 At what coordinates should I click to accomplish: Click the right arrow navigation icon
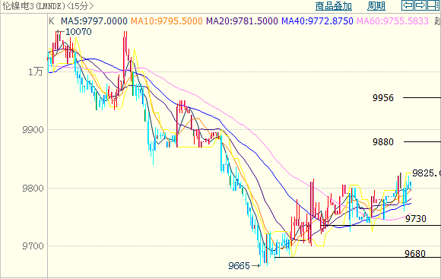click(420, 5)
